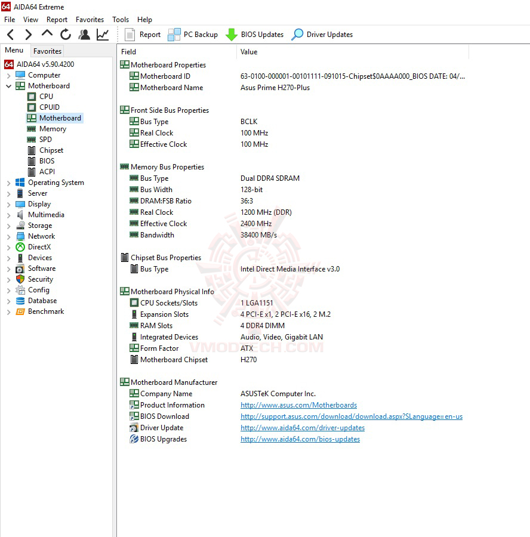Expand the Network tree node
530x537 pixels.
[x=9, y=237]
